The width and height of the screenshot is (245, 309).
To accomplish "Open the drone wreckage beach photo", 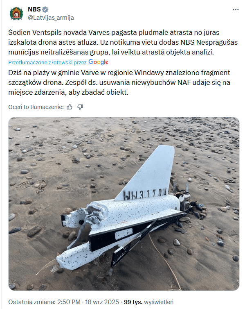I will pos(124,204).
